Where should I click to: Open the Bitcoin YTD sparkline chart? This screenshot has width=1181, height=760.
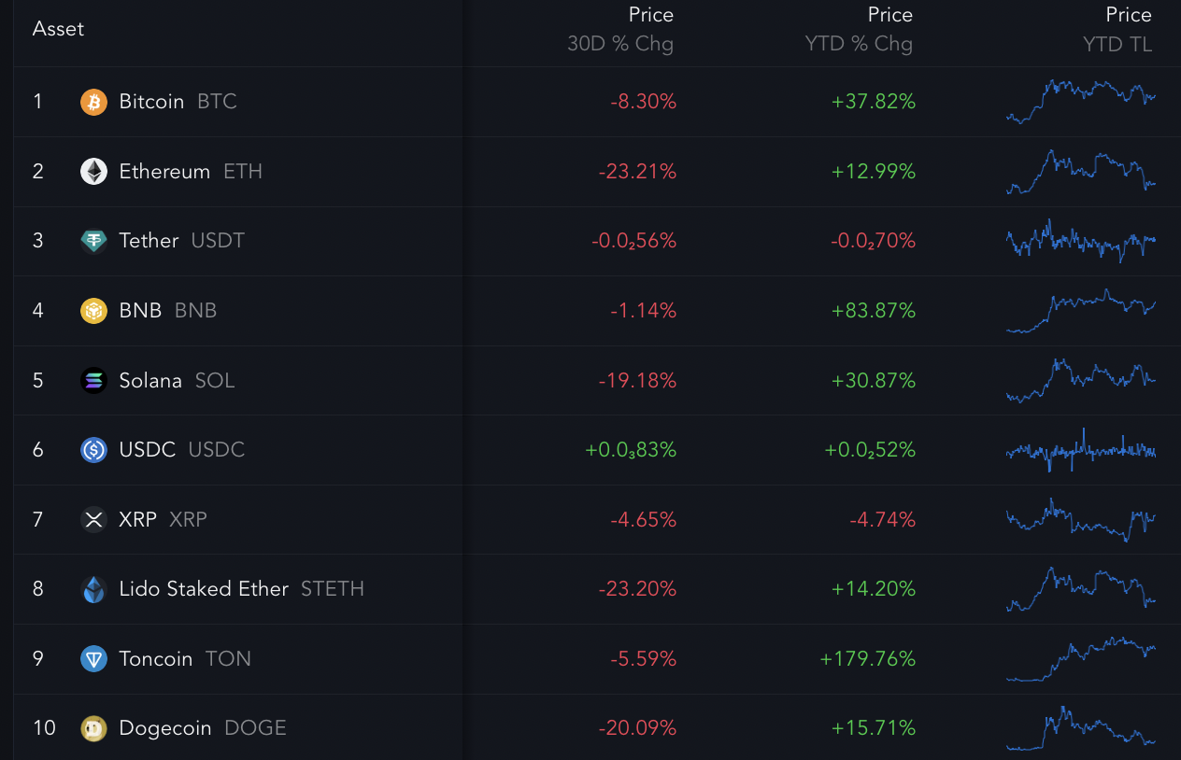(x=1081, y=100)
